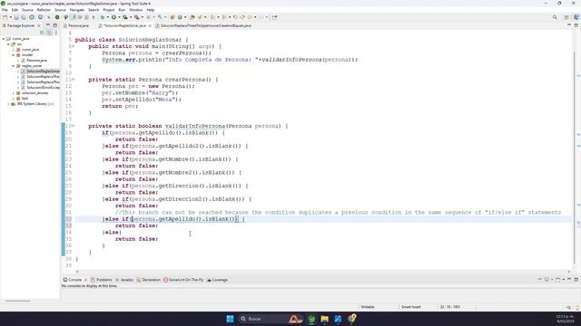Fold the main method at line 6
Viewport: 581px width, 326px height.
point(73,46)
